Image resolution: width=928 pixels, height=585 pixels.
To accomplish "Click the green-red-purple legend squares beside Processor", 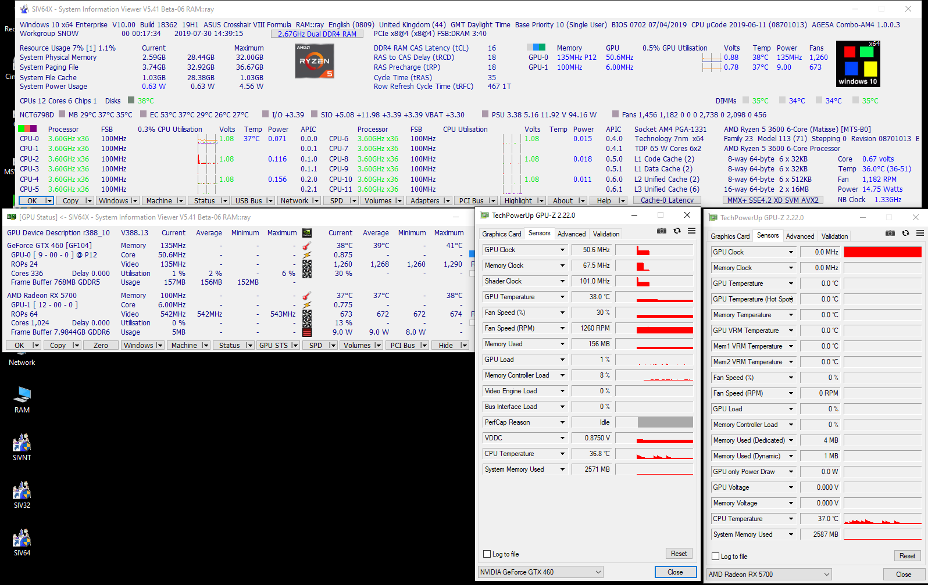I will coord(27,129).
